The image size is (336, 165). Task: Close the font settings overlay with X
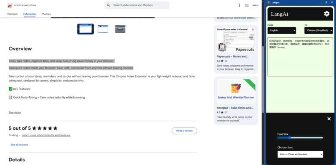point(329,118)
